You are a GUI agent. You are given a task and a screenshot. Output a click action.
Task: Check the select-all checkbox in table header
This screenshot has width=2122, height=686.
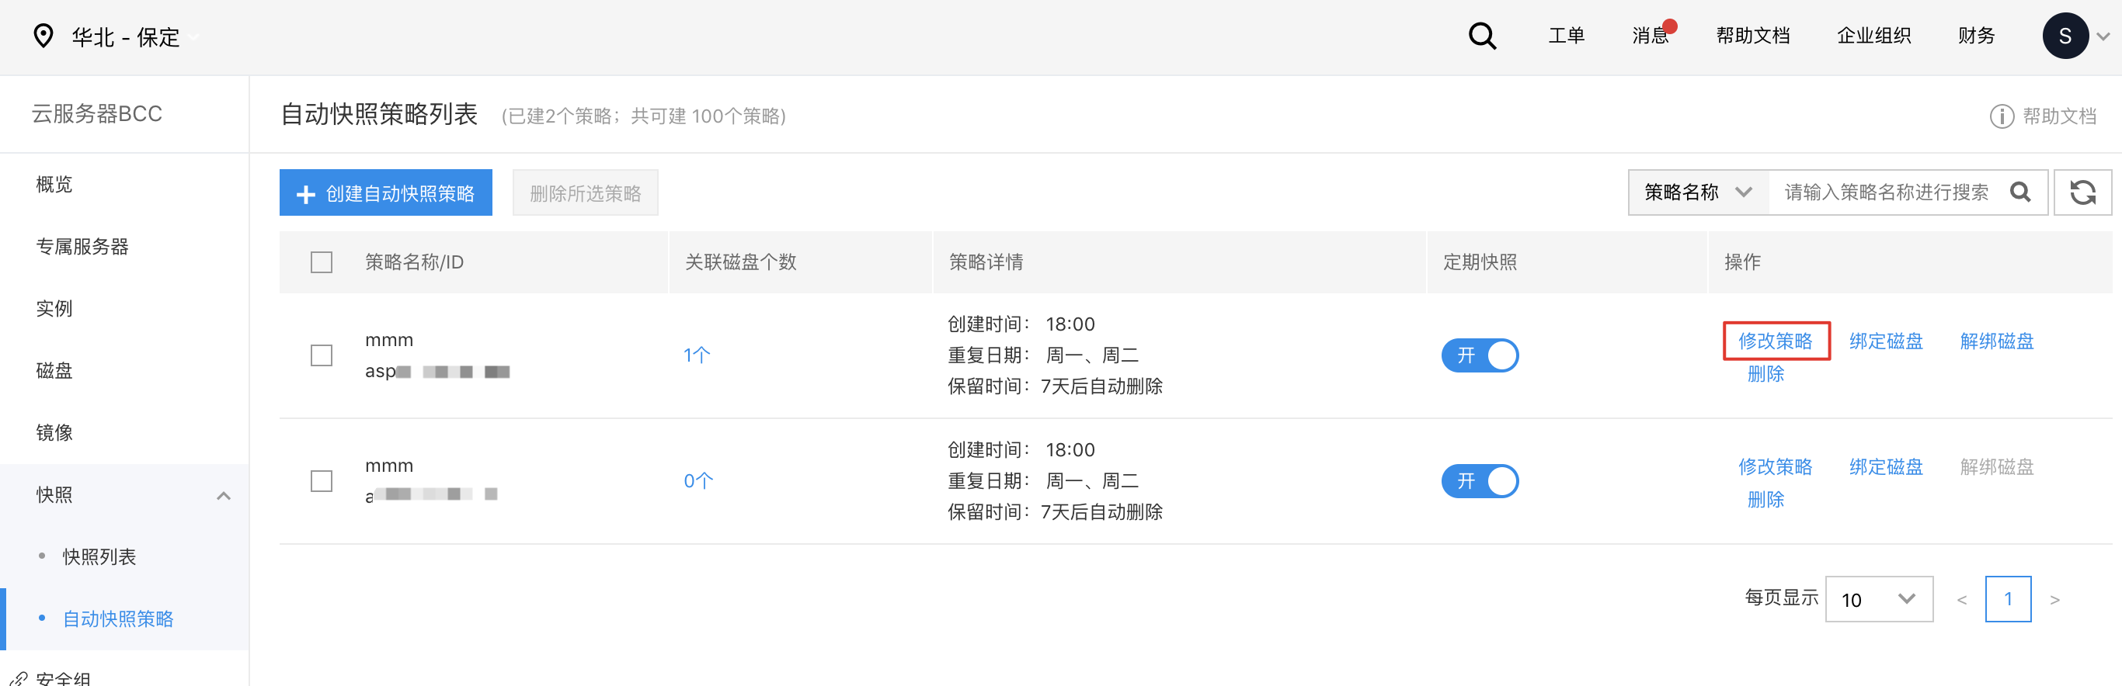tap(322, 262)
